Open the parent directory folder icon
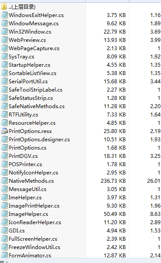This screenshot has width=161, height=263. pos(4,7)
